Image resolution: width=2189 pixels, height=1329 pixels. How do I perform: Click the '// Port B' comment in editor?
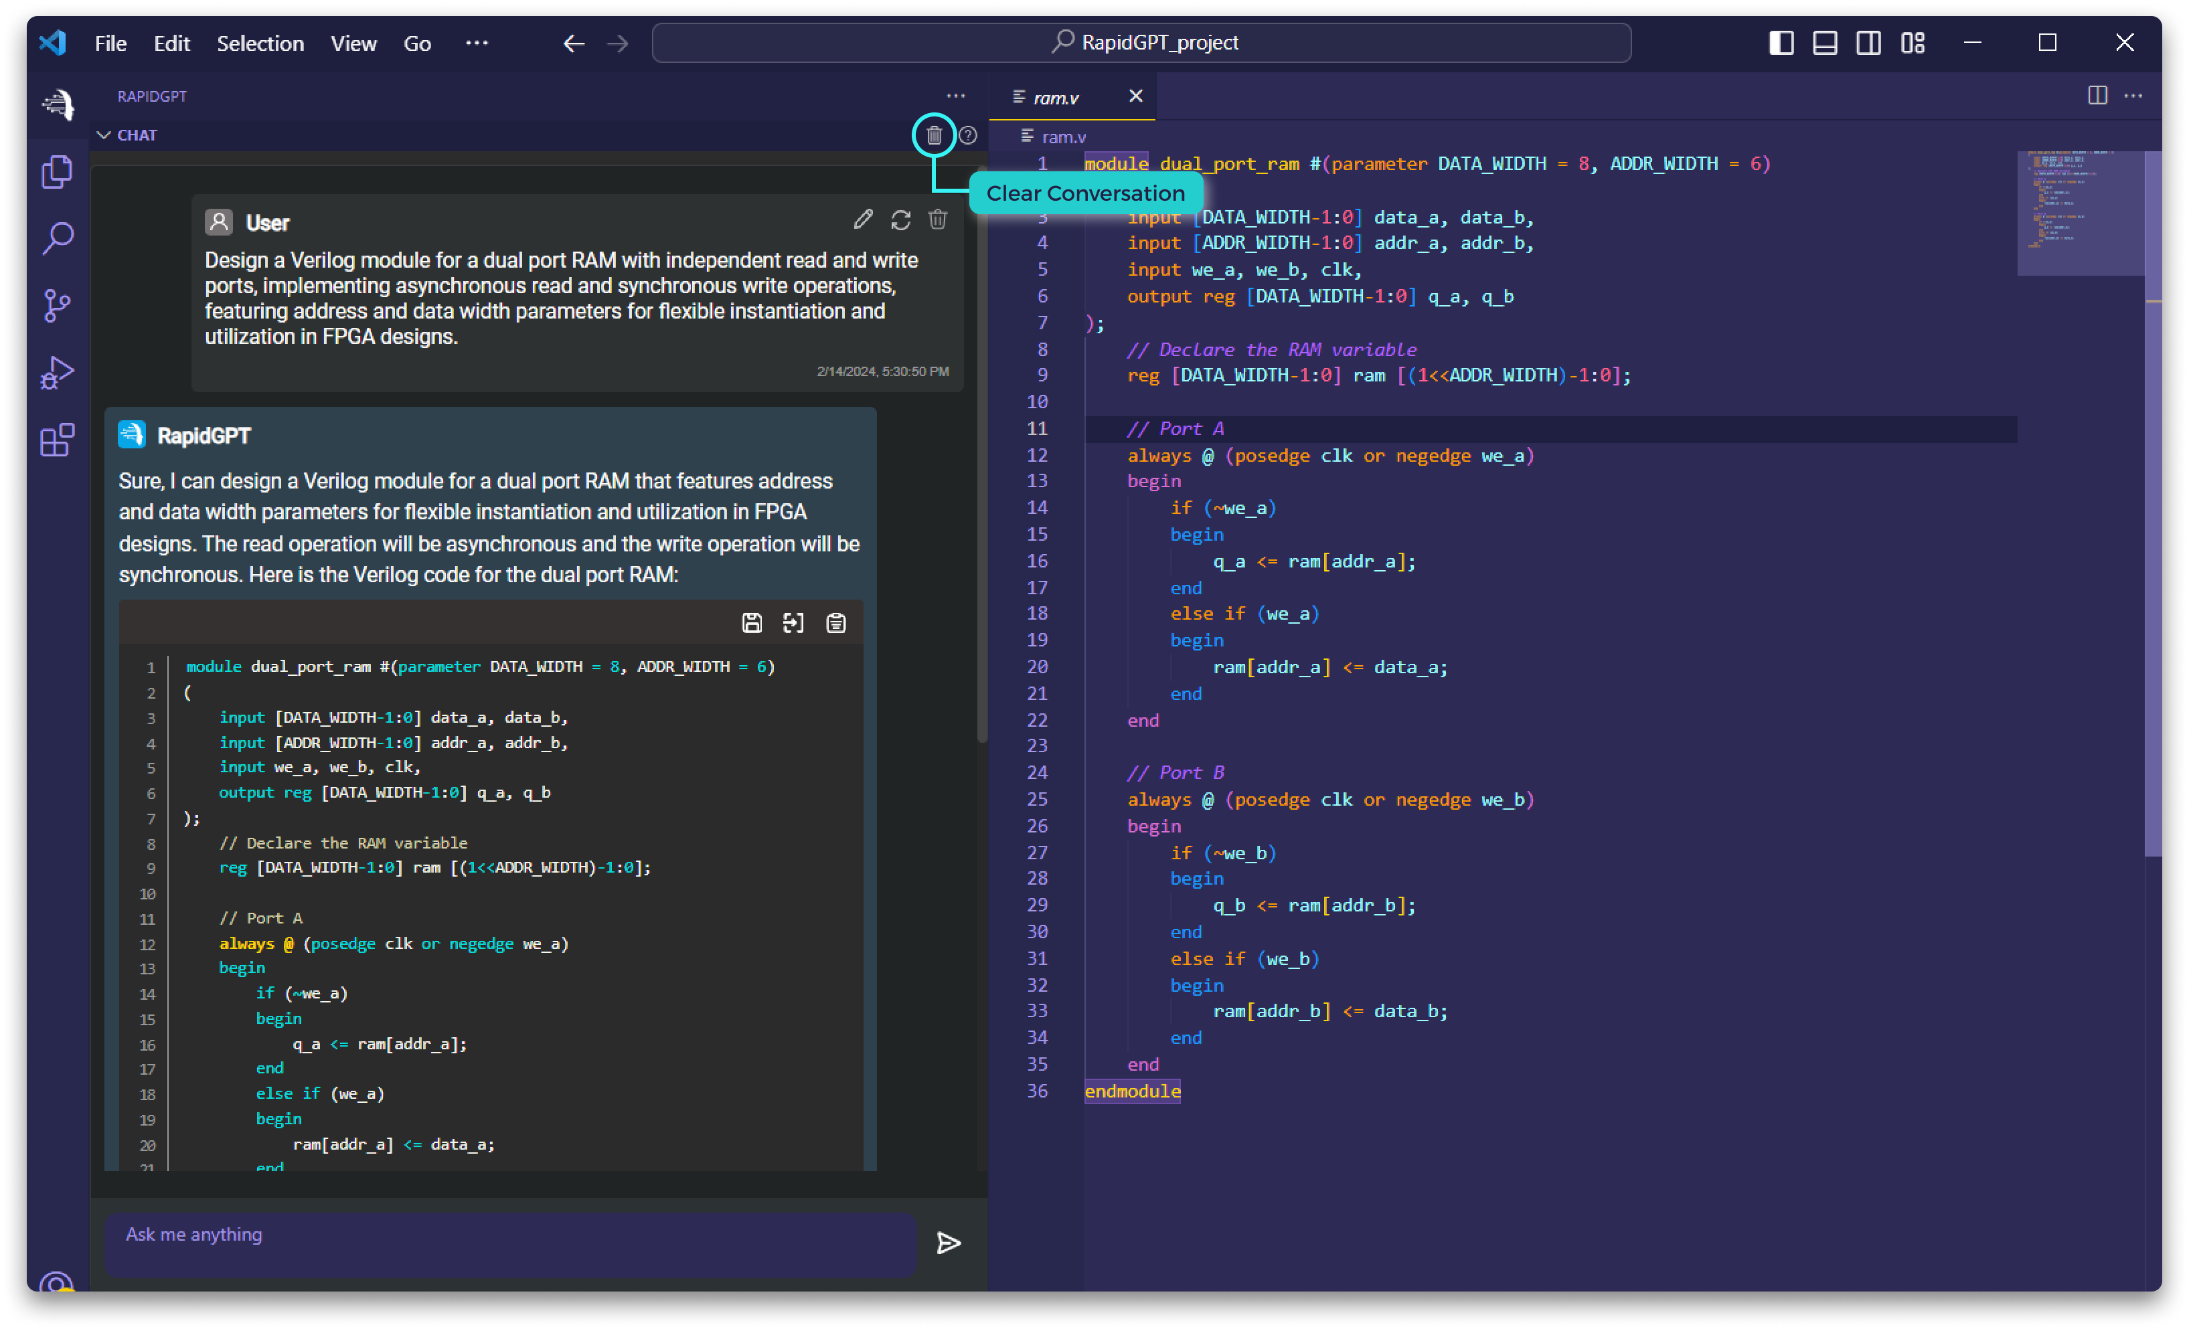click(1175, 772)
